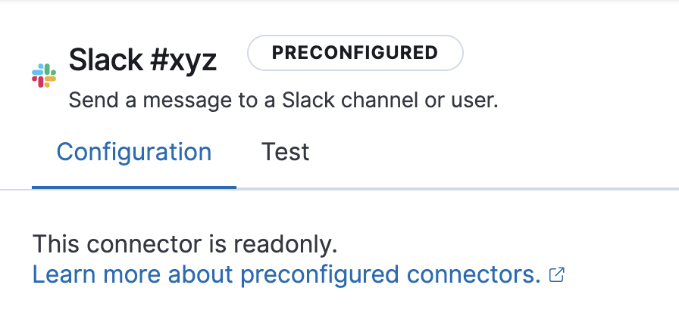Viewport: 679px width, 322px height.
Task: Click the blue underline beneath Configuration tab
Action: 134,187
